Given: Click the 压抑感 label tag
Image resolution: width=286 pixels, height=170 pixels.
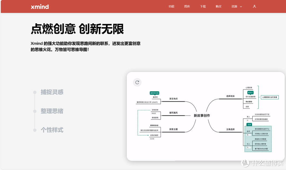Looking at the screenshot, I should pyautogui.click(x=152, y=139).
